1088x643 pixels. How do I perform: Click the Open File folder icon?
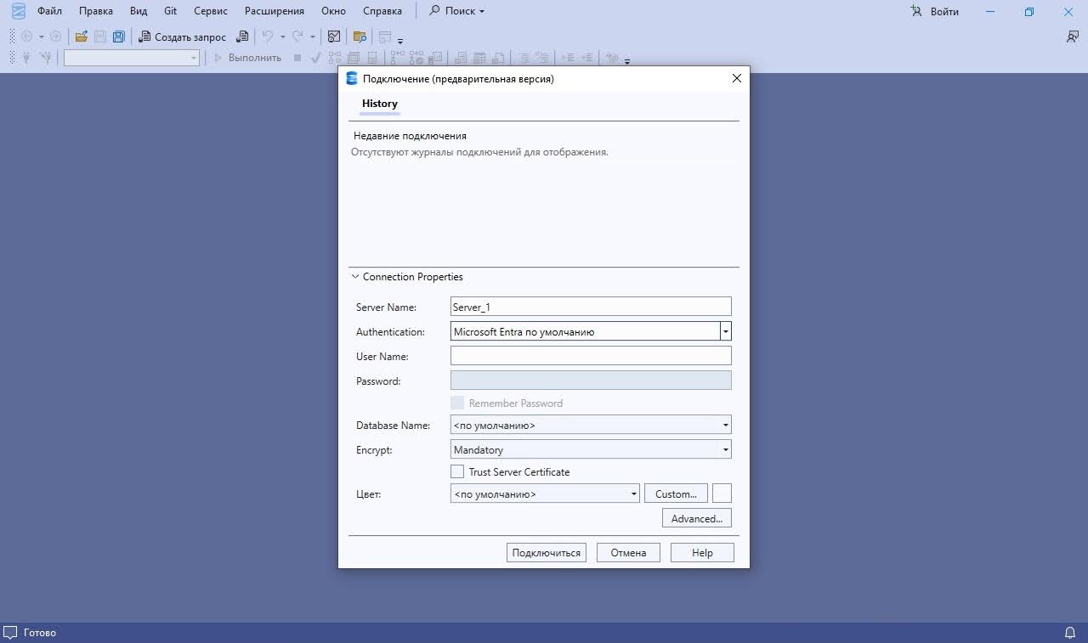coord(81,37)
